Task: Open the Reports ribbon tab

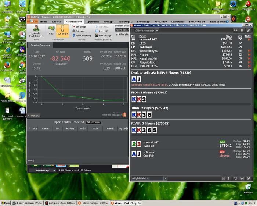Action: pyautogui.click(x=56, y=22)
